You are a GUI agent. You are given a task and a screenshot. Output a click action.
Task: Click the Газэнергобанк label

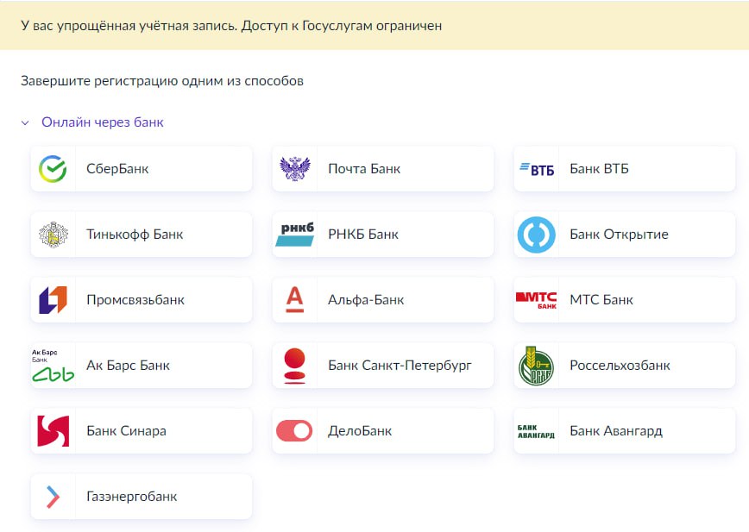pos(132,497)
